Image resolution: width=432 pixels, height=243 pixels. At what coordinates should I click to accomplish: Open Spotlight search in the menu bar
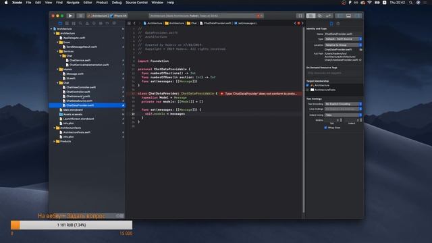[411, 3]
